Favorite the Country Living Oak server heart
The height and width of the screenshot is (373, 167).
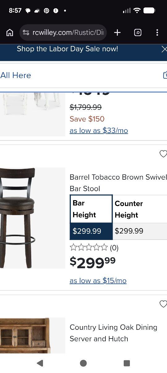point(163,304)
